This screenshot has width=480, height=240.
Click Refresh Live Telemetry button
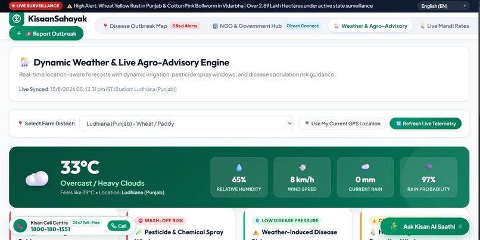[x=426, y=124]
